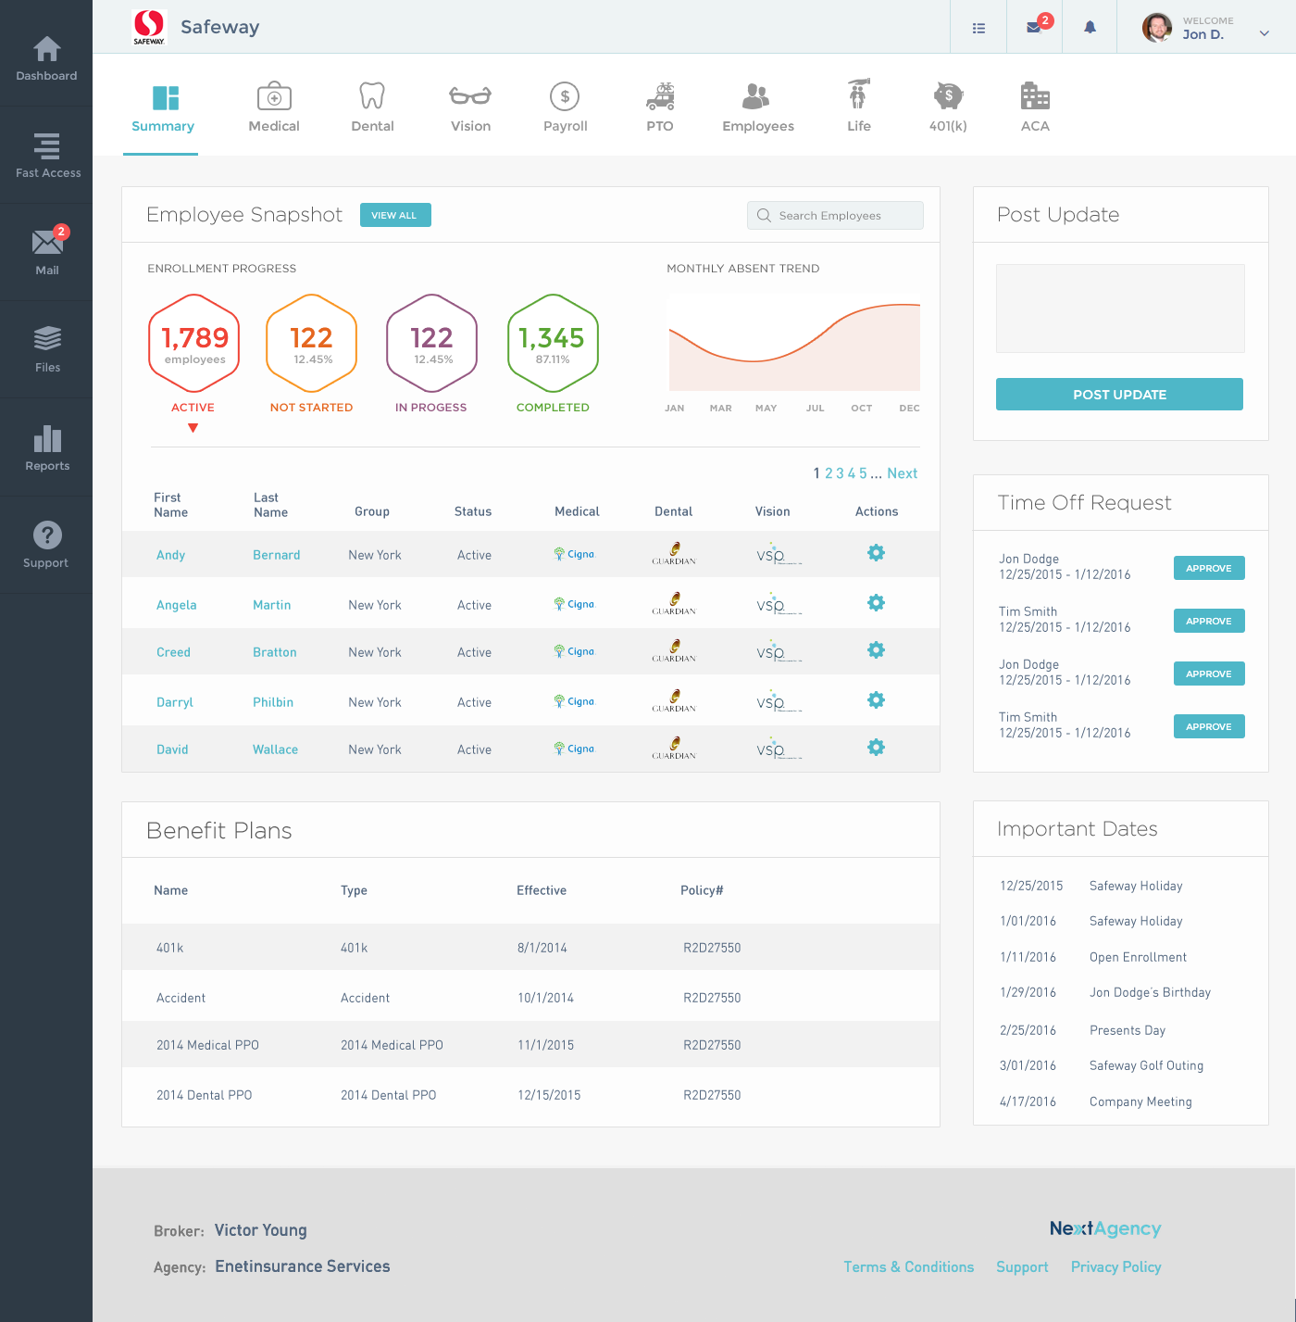1296x1322 pixels.
Task: Open notifications bell icon
Action: point(1090,28)
